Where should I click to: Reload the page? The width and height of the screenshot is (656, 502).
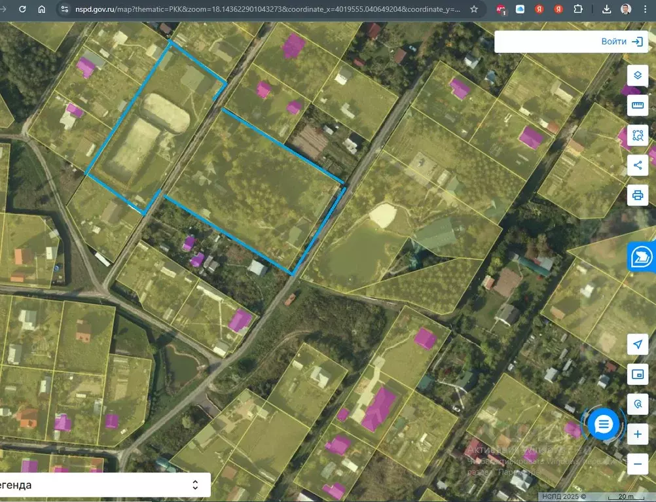tap(23, 9)
